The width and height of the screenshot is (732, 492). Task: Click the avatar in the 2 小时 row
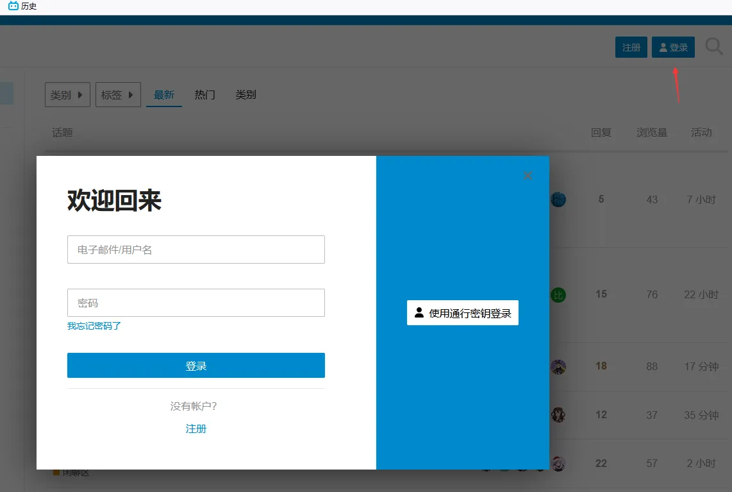point(558,463)
